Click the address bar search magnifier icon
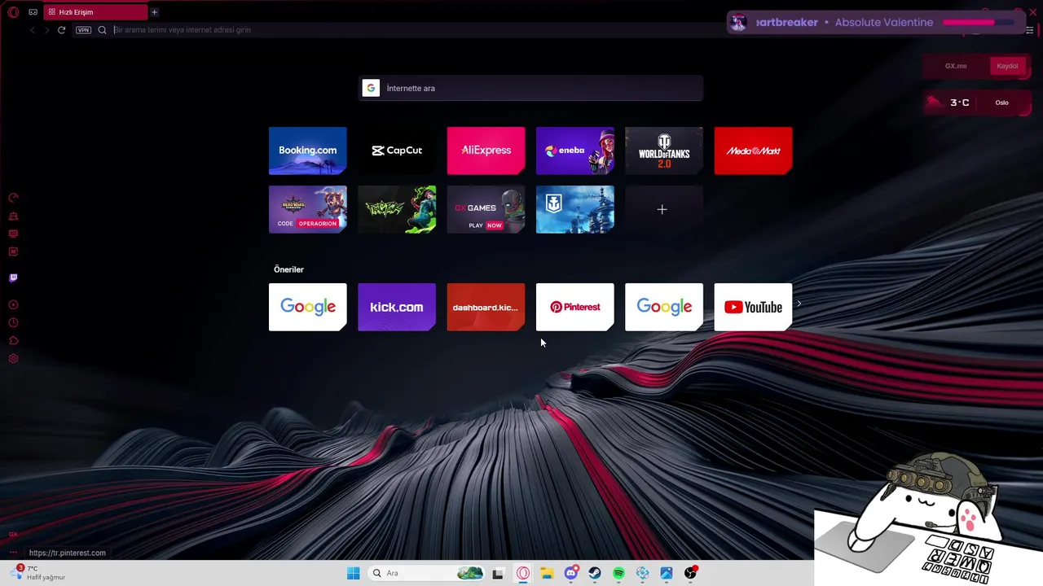 click(x=102, y=30)
